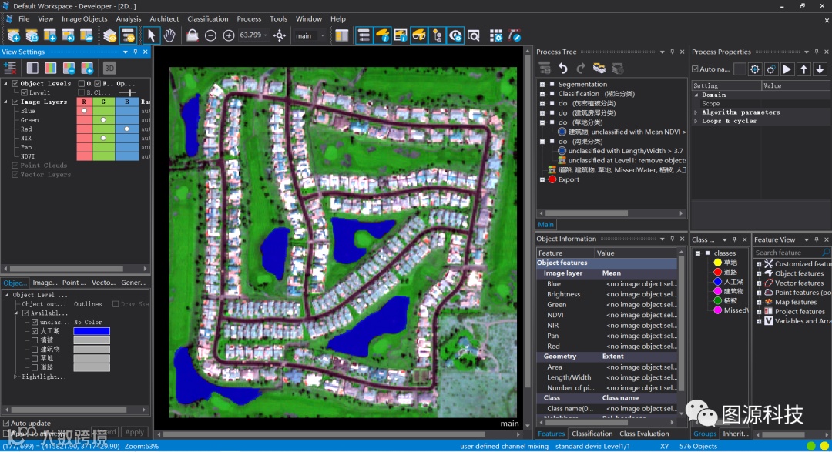Click the move down arrow in Process Properties
Image resolution: width=832 pixels, height=452 pixels.
pyautogui.click(x=820, y=69)
